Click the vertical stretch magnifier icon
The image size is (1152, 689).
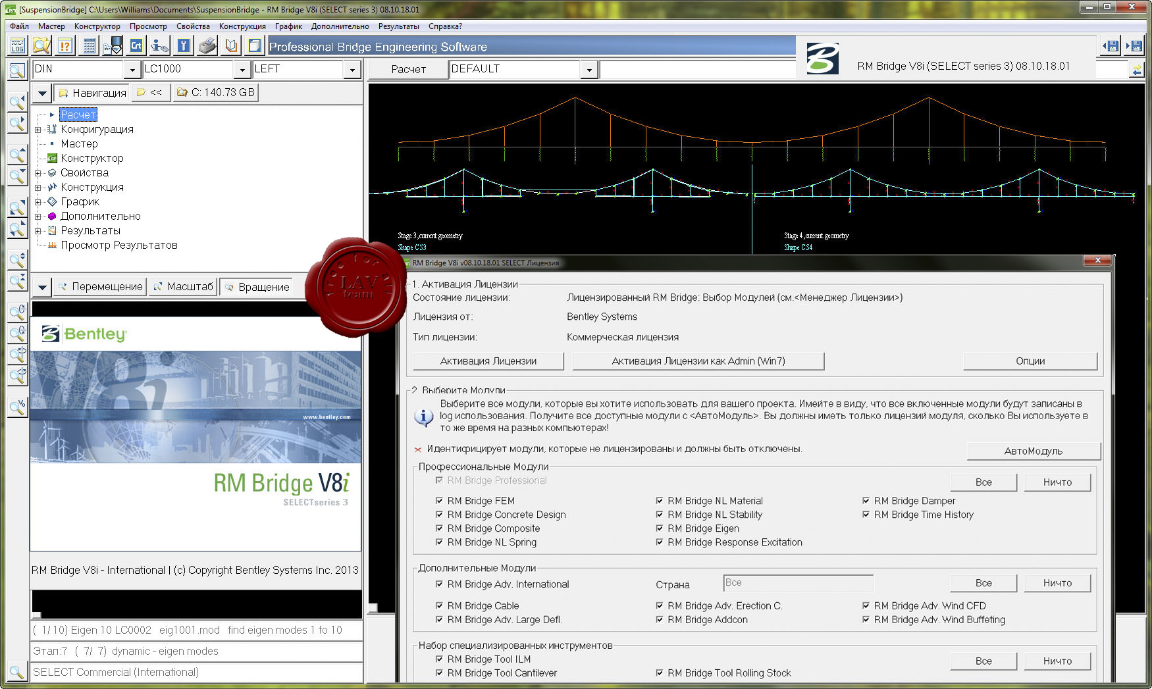(18, 260)
